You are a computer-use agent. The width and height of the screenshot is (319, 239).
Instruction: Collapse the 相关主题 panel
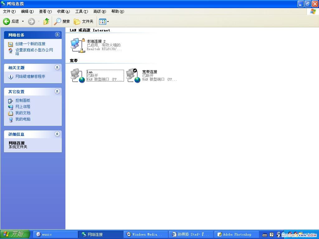57,68
